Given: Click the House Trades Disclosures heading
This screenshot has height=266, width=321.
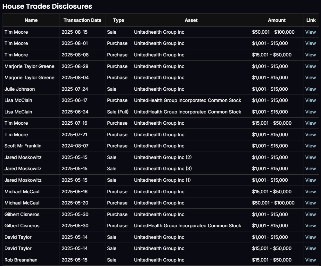Looking at the screenshot, I should click(47, 6).
